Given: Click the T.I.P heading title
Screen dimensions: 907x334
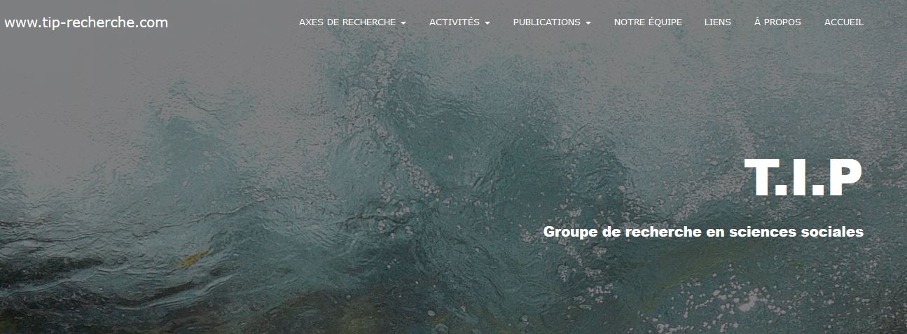Looking at the screenshot, I should 803,179.
